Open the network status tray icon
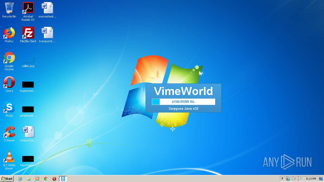Viewport: 324px width, 182px height. [x=288, y=179]
